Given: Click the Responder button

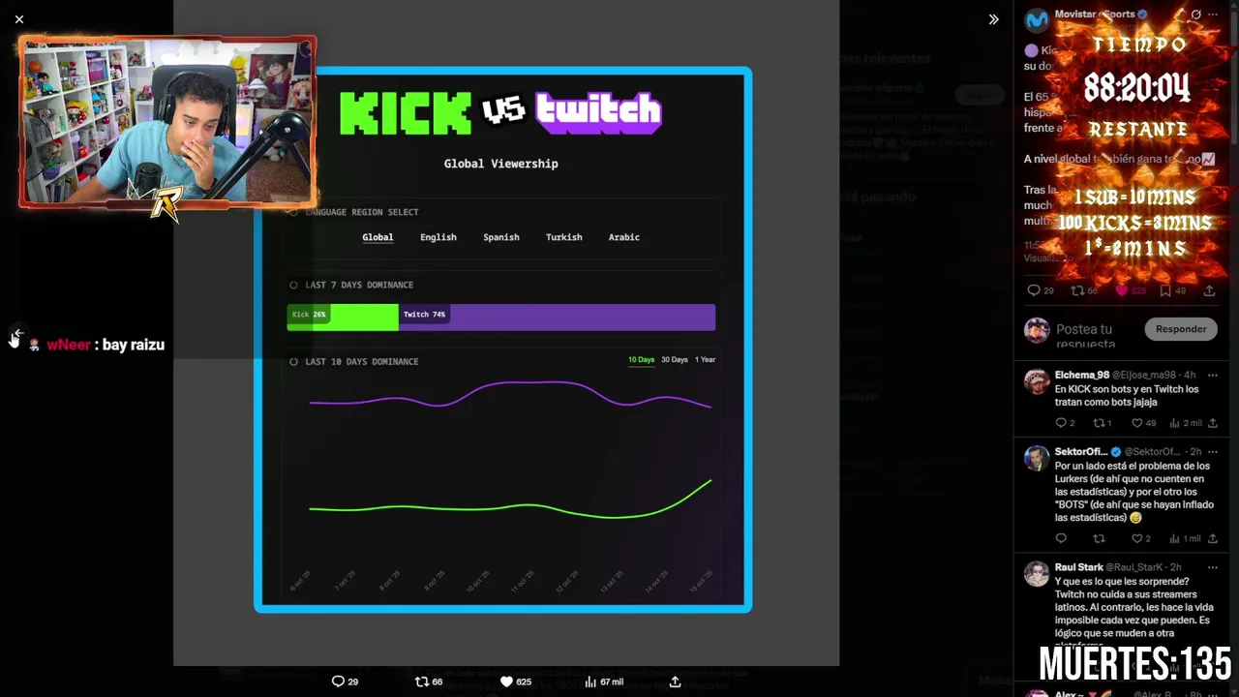Looking at the screenshot, I should pyautogui.click(x=1181, y=329).
